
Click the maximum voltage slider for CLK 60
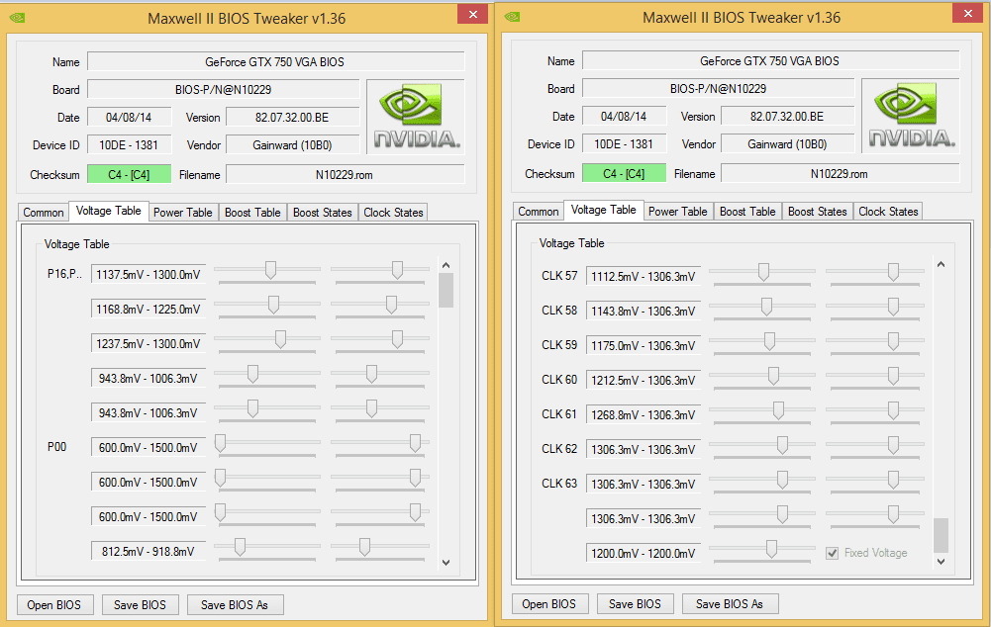click(x=893, y=376)
